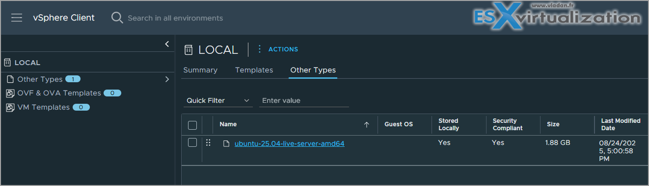Click the search magnifier icon
649x186 pixels.
(x=117, y=18)
